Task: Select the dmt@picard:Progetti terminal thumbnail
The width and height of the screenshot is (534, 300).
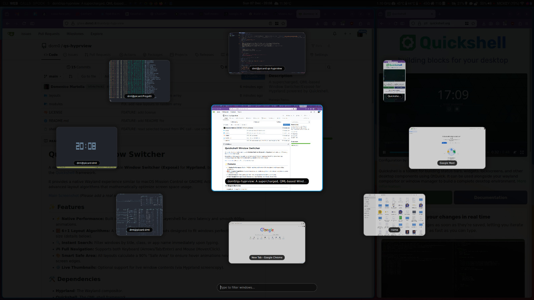Action: (x=140, y=81)
